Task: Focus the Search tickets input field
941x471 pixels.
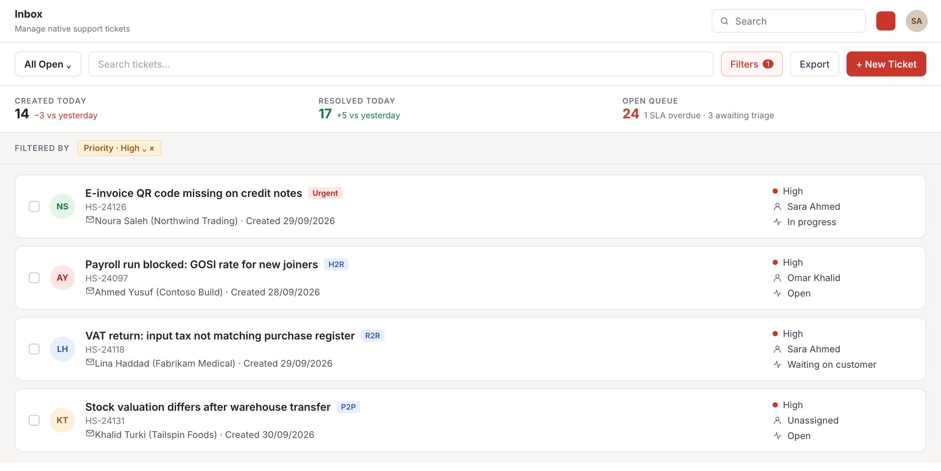Action: [x=401, y=64]
